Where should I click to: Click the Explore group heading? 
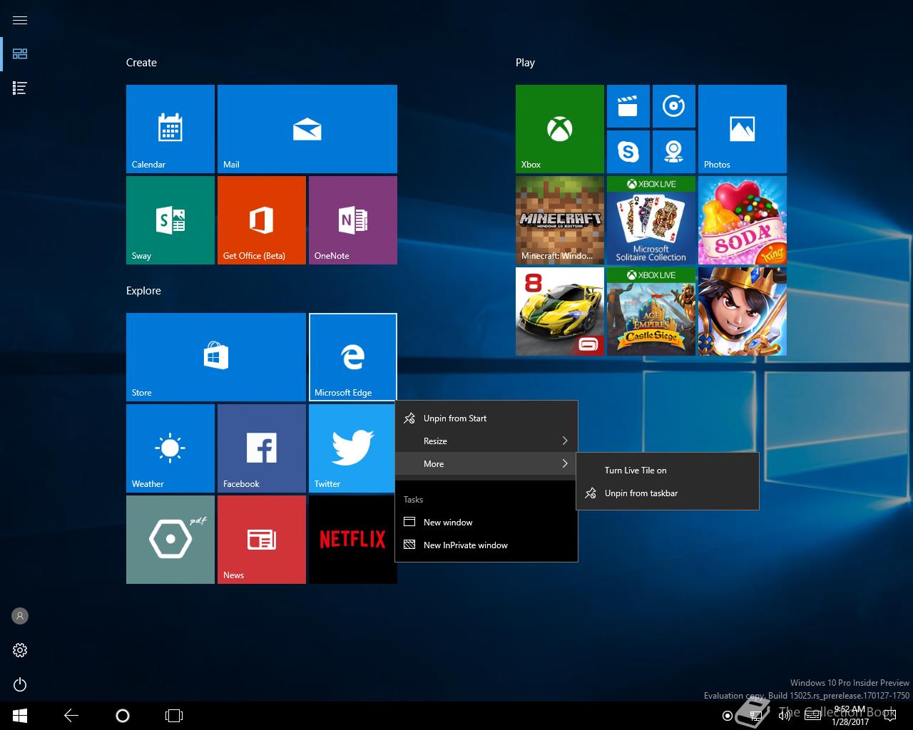pyautogui.click(x=143, y=291)
